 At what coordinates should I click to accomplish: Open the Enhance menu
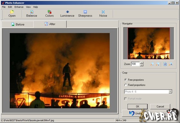[19, 7]
